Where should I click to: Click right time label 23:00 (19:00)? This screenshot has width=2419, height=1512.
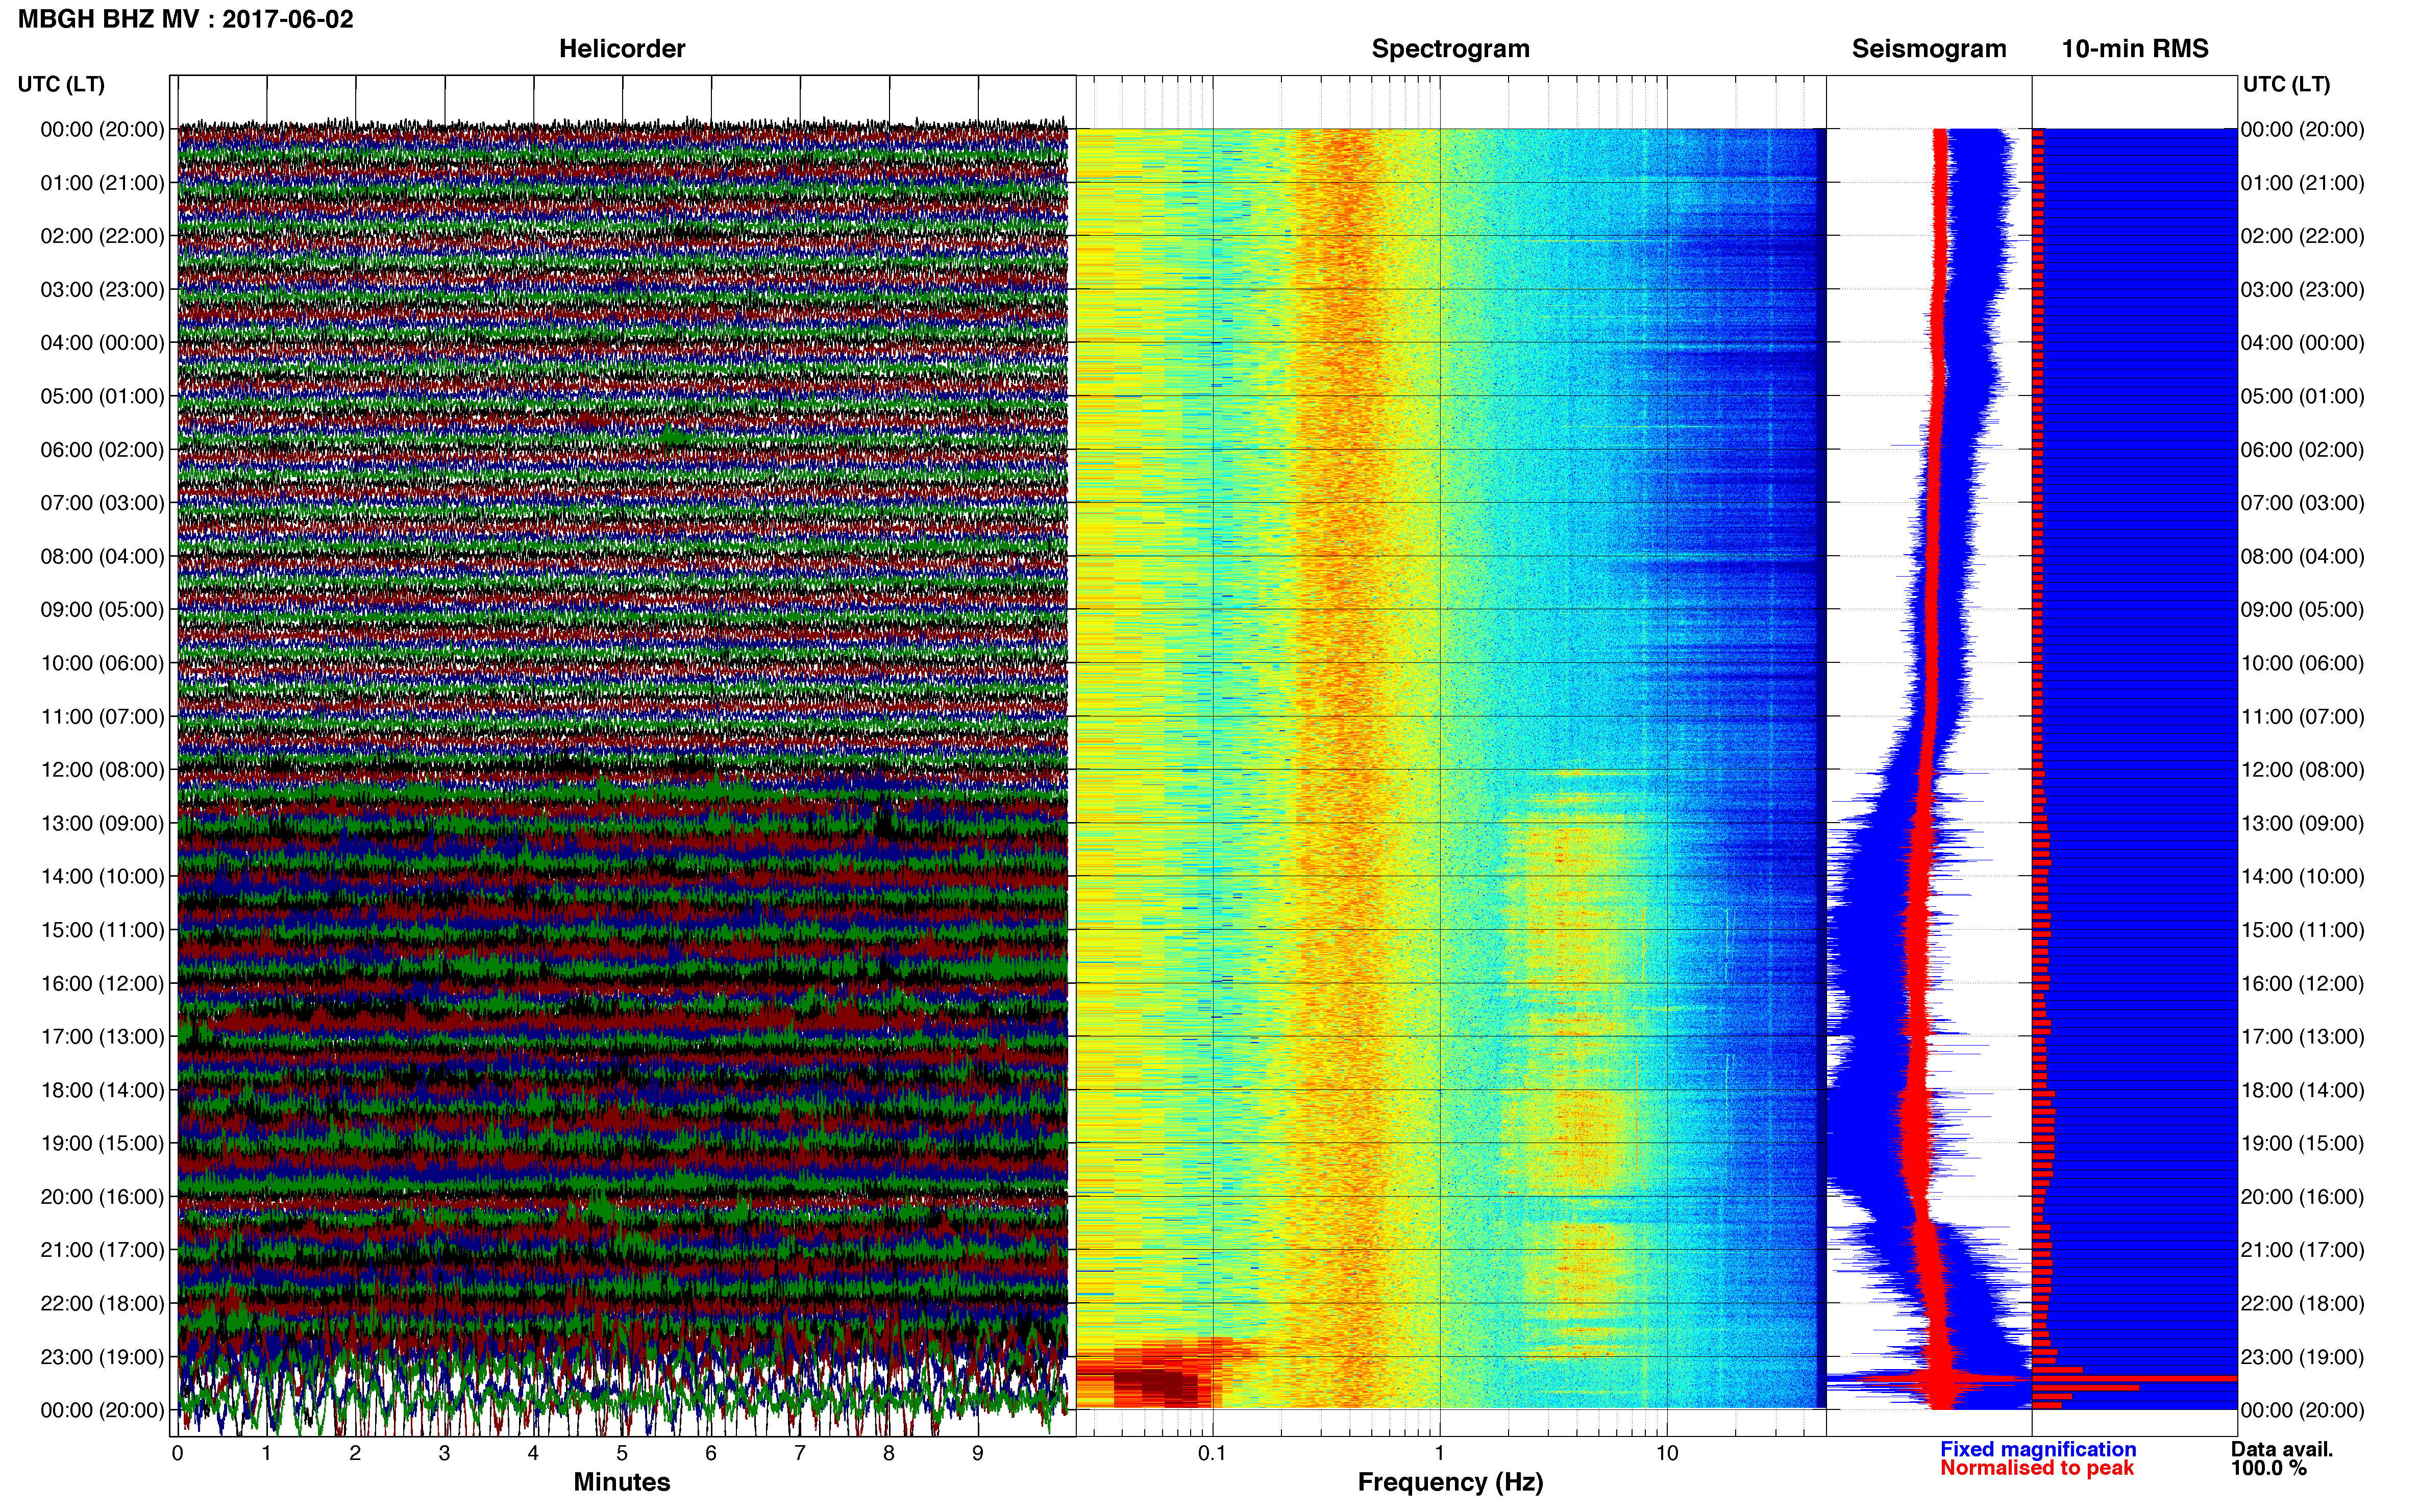[2302, 1357]
